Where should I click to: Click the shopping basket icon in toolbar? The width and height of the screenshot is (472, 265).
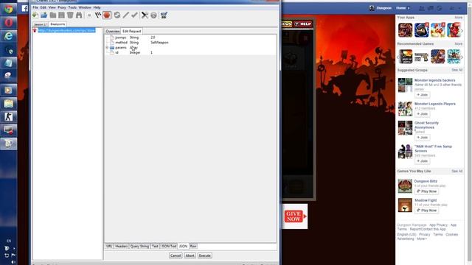click(164, 15)
